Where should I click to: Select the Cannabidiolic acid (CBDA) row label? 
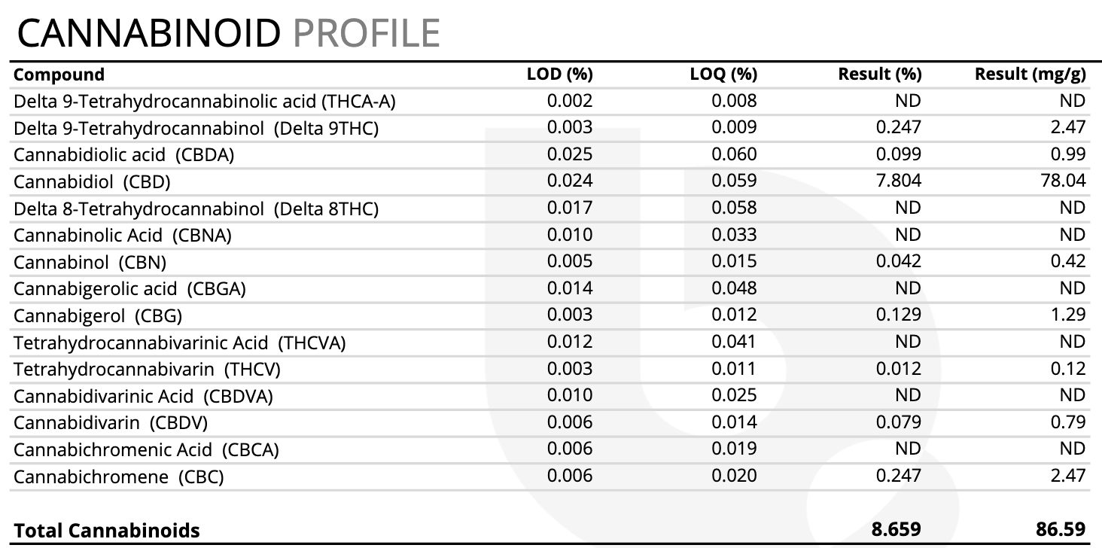124,155
